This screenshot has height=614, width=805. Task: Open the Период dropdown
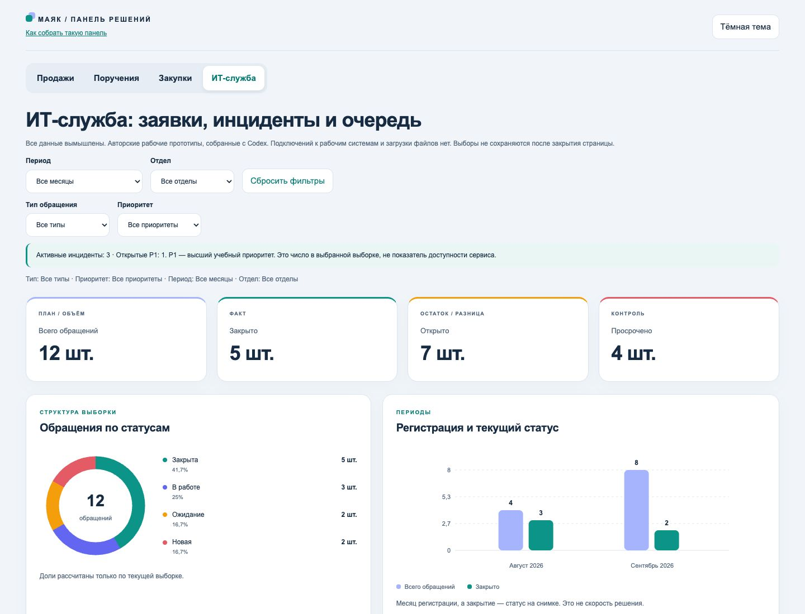pyautogui.click(x=84, y=181)
